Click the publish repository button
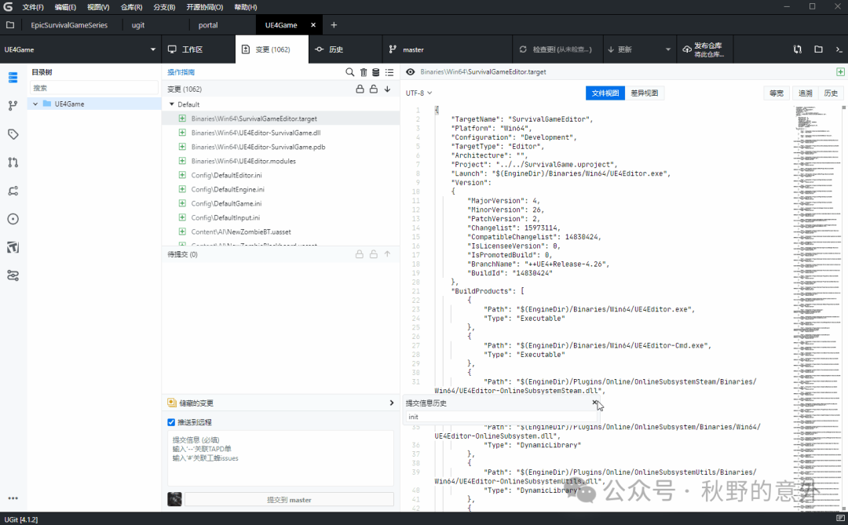 (x=703, y=49)
